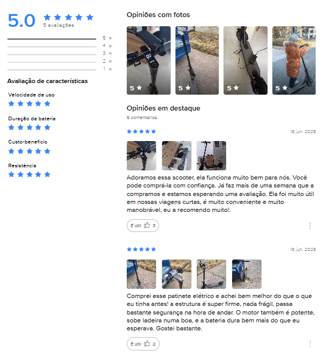Viewport: 326px width, 356px height.
Task: Click 'É útil' button with 3 votes
Action: pos(143,225)
